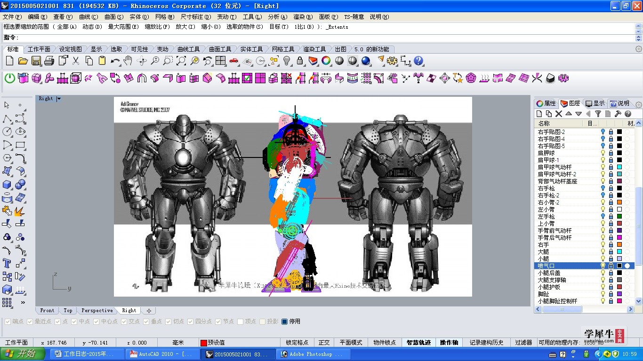Toggle the 交点 (Intersection) osnap checkbox
The image size is (643, 361).
tap(124, 322)
